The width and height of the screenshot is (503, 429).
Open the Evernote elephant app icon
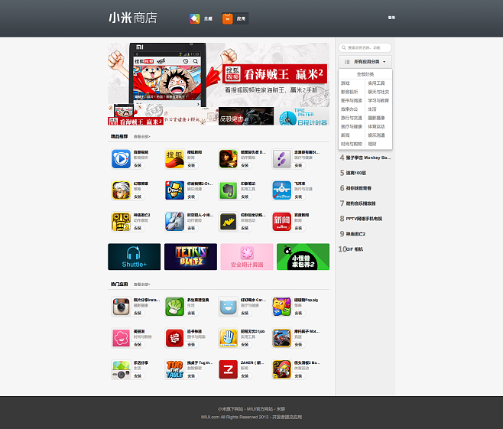pyautogui.click(x=228, y=190)
